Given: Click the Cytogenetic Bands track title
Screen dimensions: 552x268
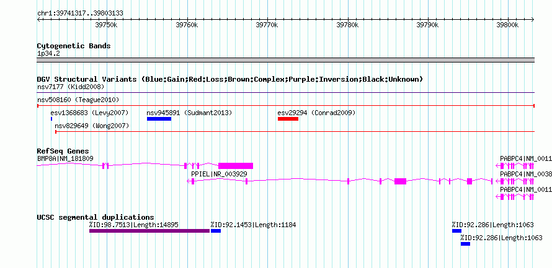Looking at the screenshot, I should (74, 46).
